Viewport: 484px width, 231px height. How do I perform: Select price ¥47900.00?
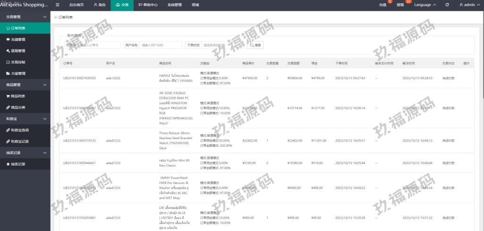tap(250, 78)
